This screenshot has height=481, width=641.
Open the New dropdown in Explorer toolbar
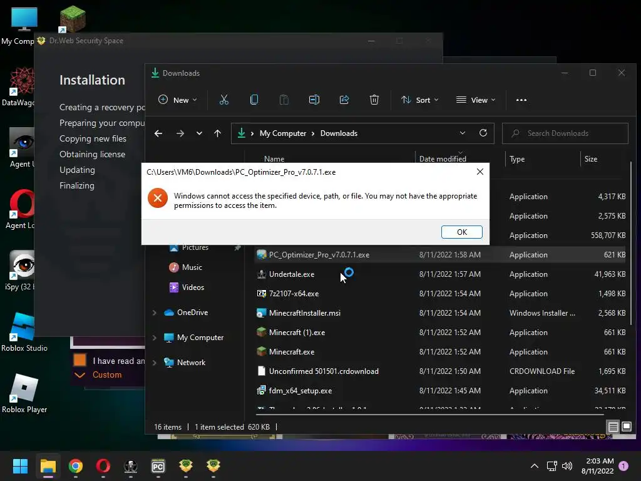[177, 100]
